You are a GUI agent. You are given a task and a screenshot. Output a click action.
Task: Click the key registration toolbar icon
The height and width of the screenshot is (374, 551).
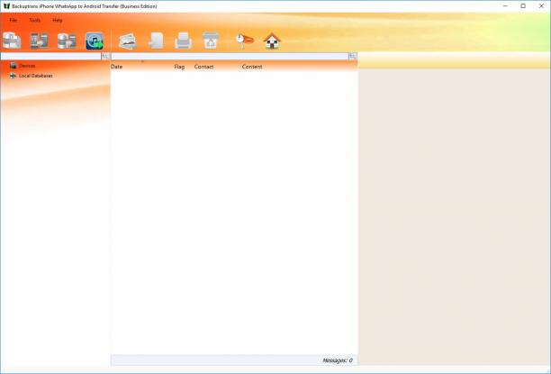[244, 41]
